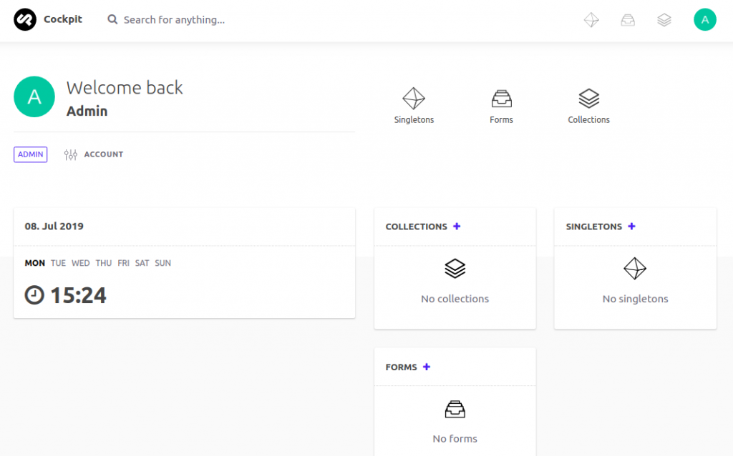The image size is (733, 456).
Task: Click the large Forms dashboard shortcut
Action: pyautogui.click(x=501, y=105)
